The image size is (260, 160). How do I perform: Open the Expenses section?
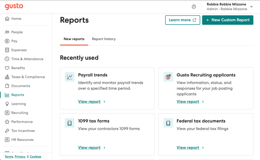click(7, 50)
